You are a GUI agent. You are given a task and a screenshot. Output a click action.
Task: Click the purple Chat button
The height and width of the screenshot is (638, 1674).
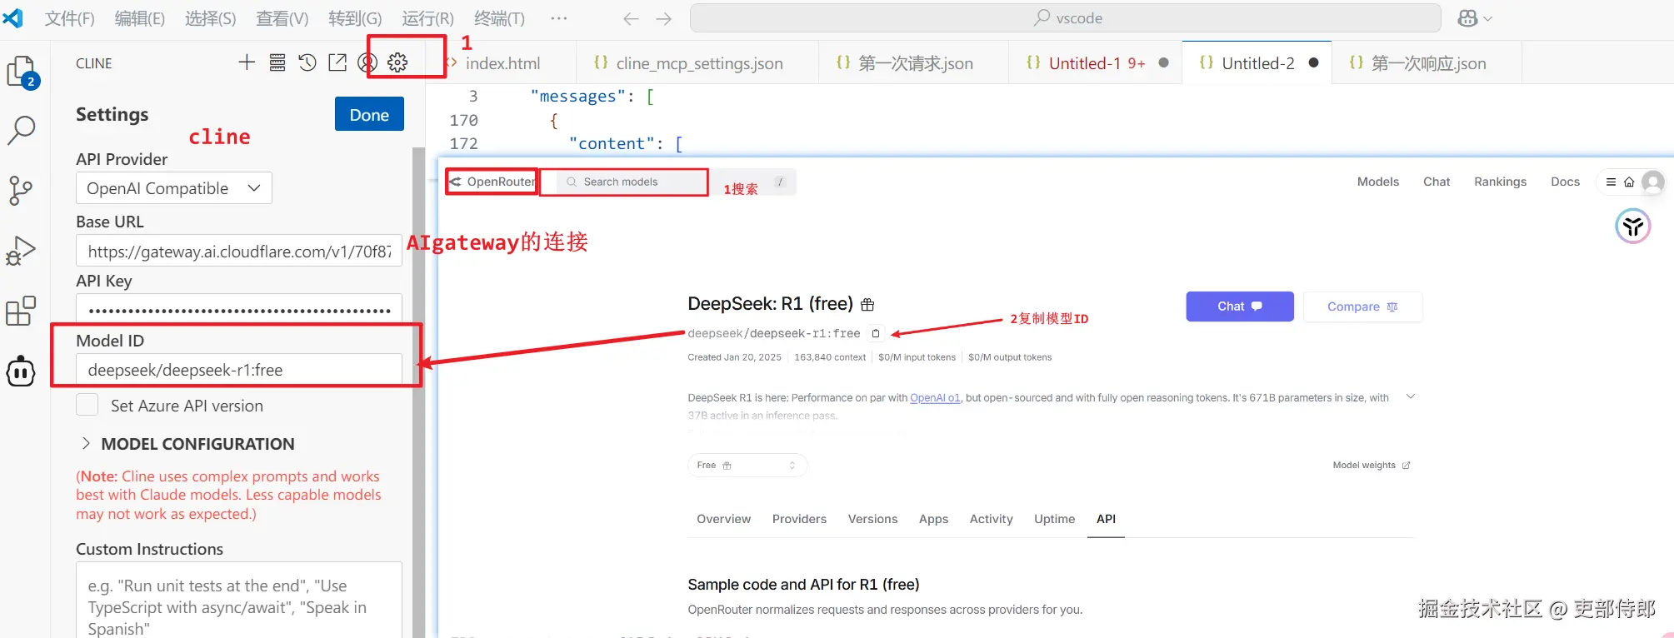tap(1239, 307)
